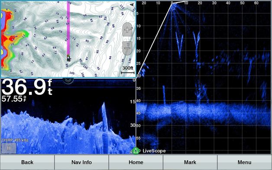Viewport: 272px width, 170px height.
Task: Return to the Home screen
Action: pyautogui.click(x=136, y=162)
